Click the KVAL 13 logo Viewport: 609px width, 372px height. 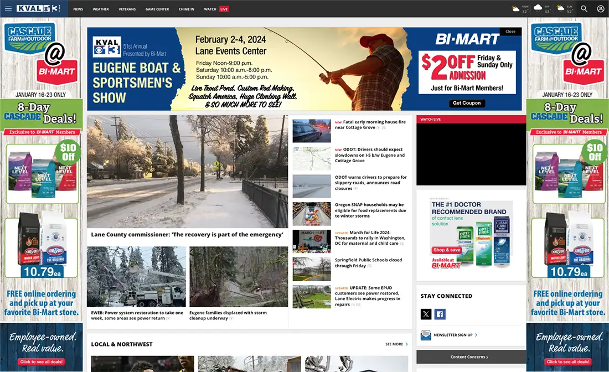[x=38, y=8]
